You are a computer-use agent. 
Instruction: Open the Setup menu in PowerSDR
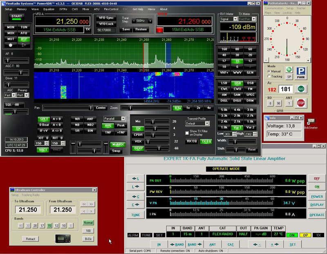[9, 9]
